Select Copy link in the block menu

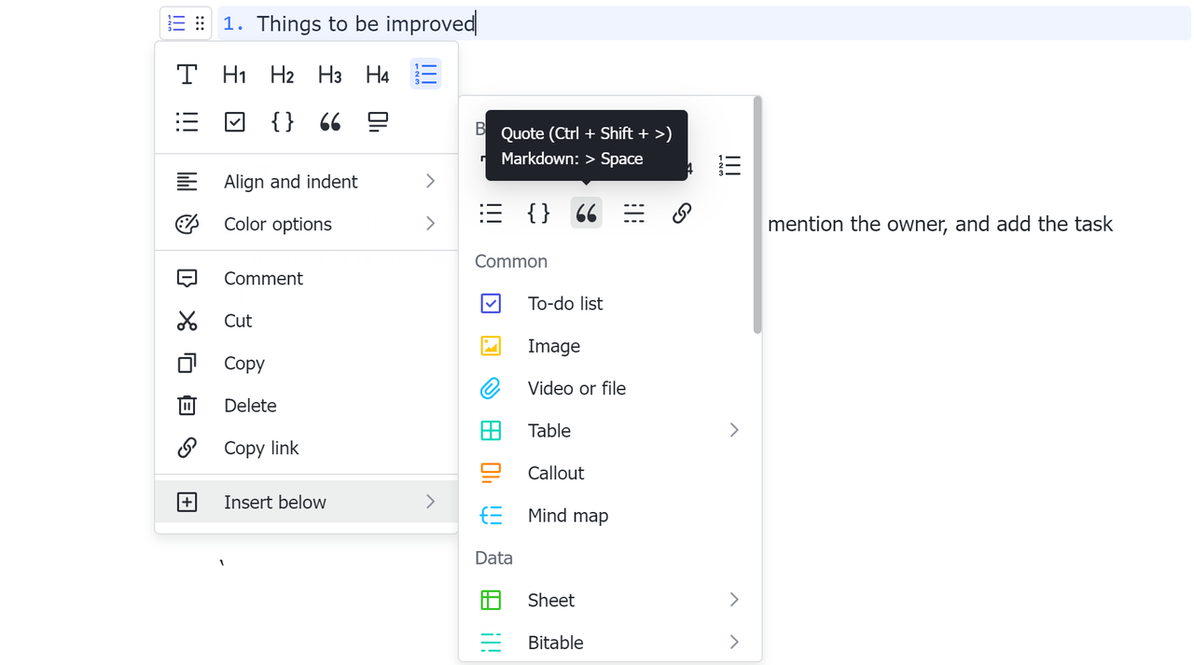tap(261, 449)
